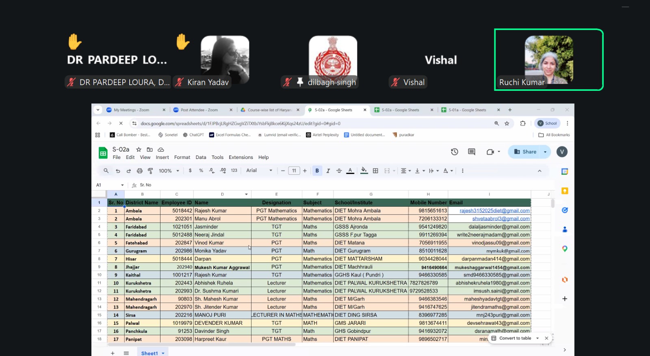The width and height of the screenshot is (650, 356).
Task: Open the Arial font dropdown
Action: point(259,171)
